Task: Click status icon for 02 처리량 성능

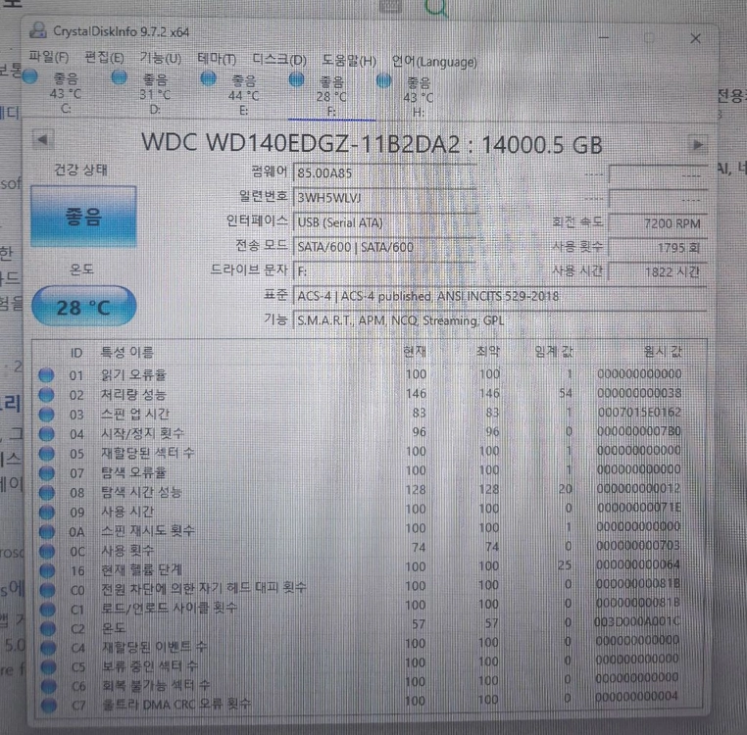Action: tap(46, 394)
